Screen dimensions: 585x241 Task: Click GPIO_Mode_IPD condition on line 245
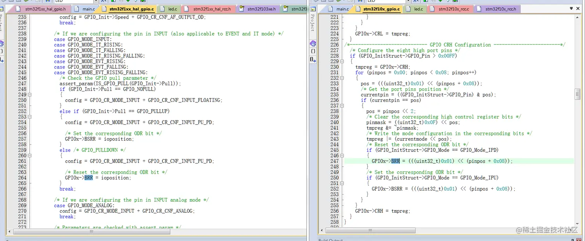pos(433,150)
